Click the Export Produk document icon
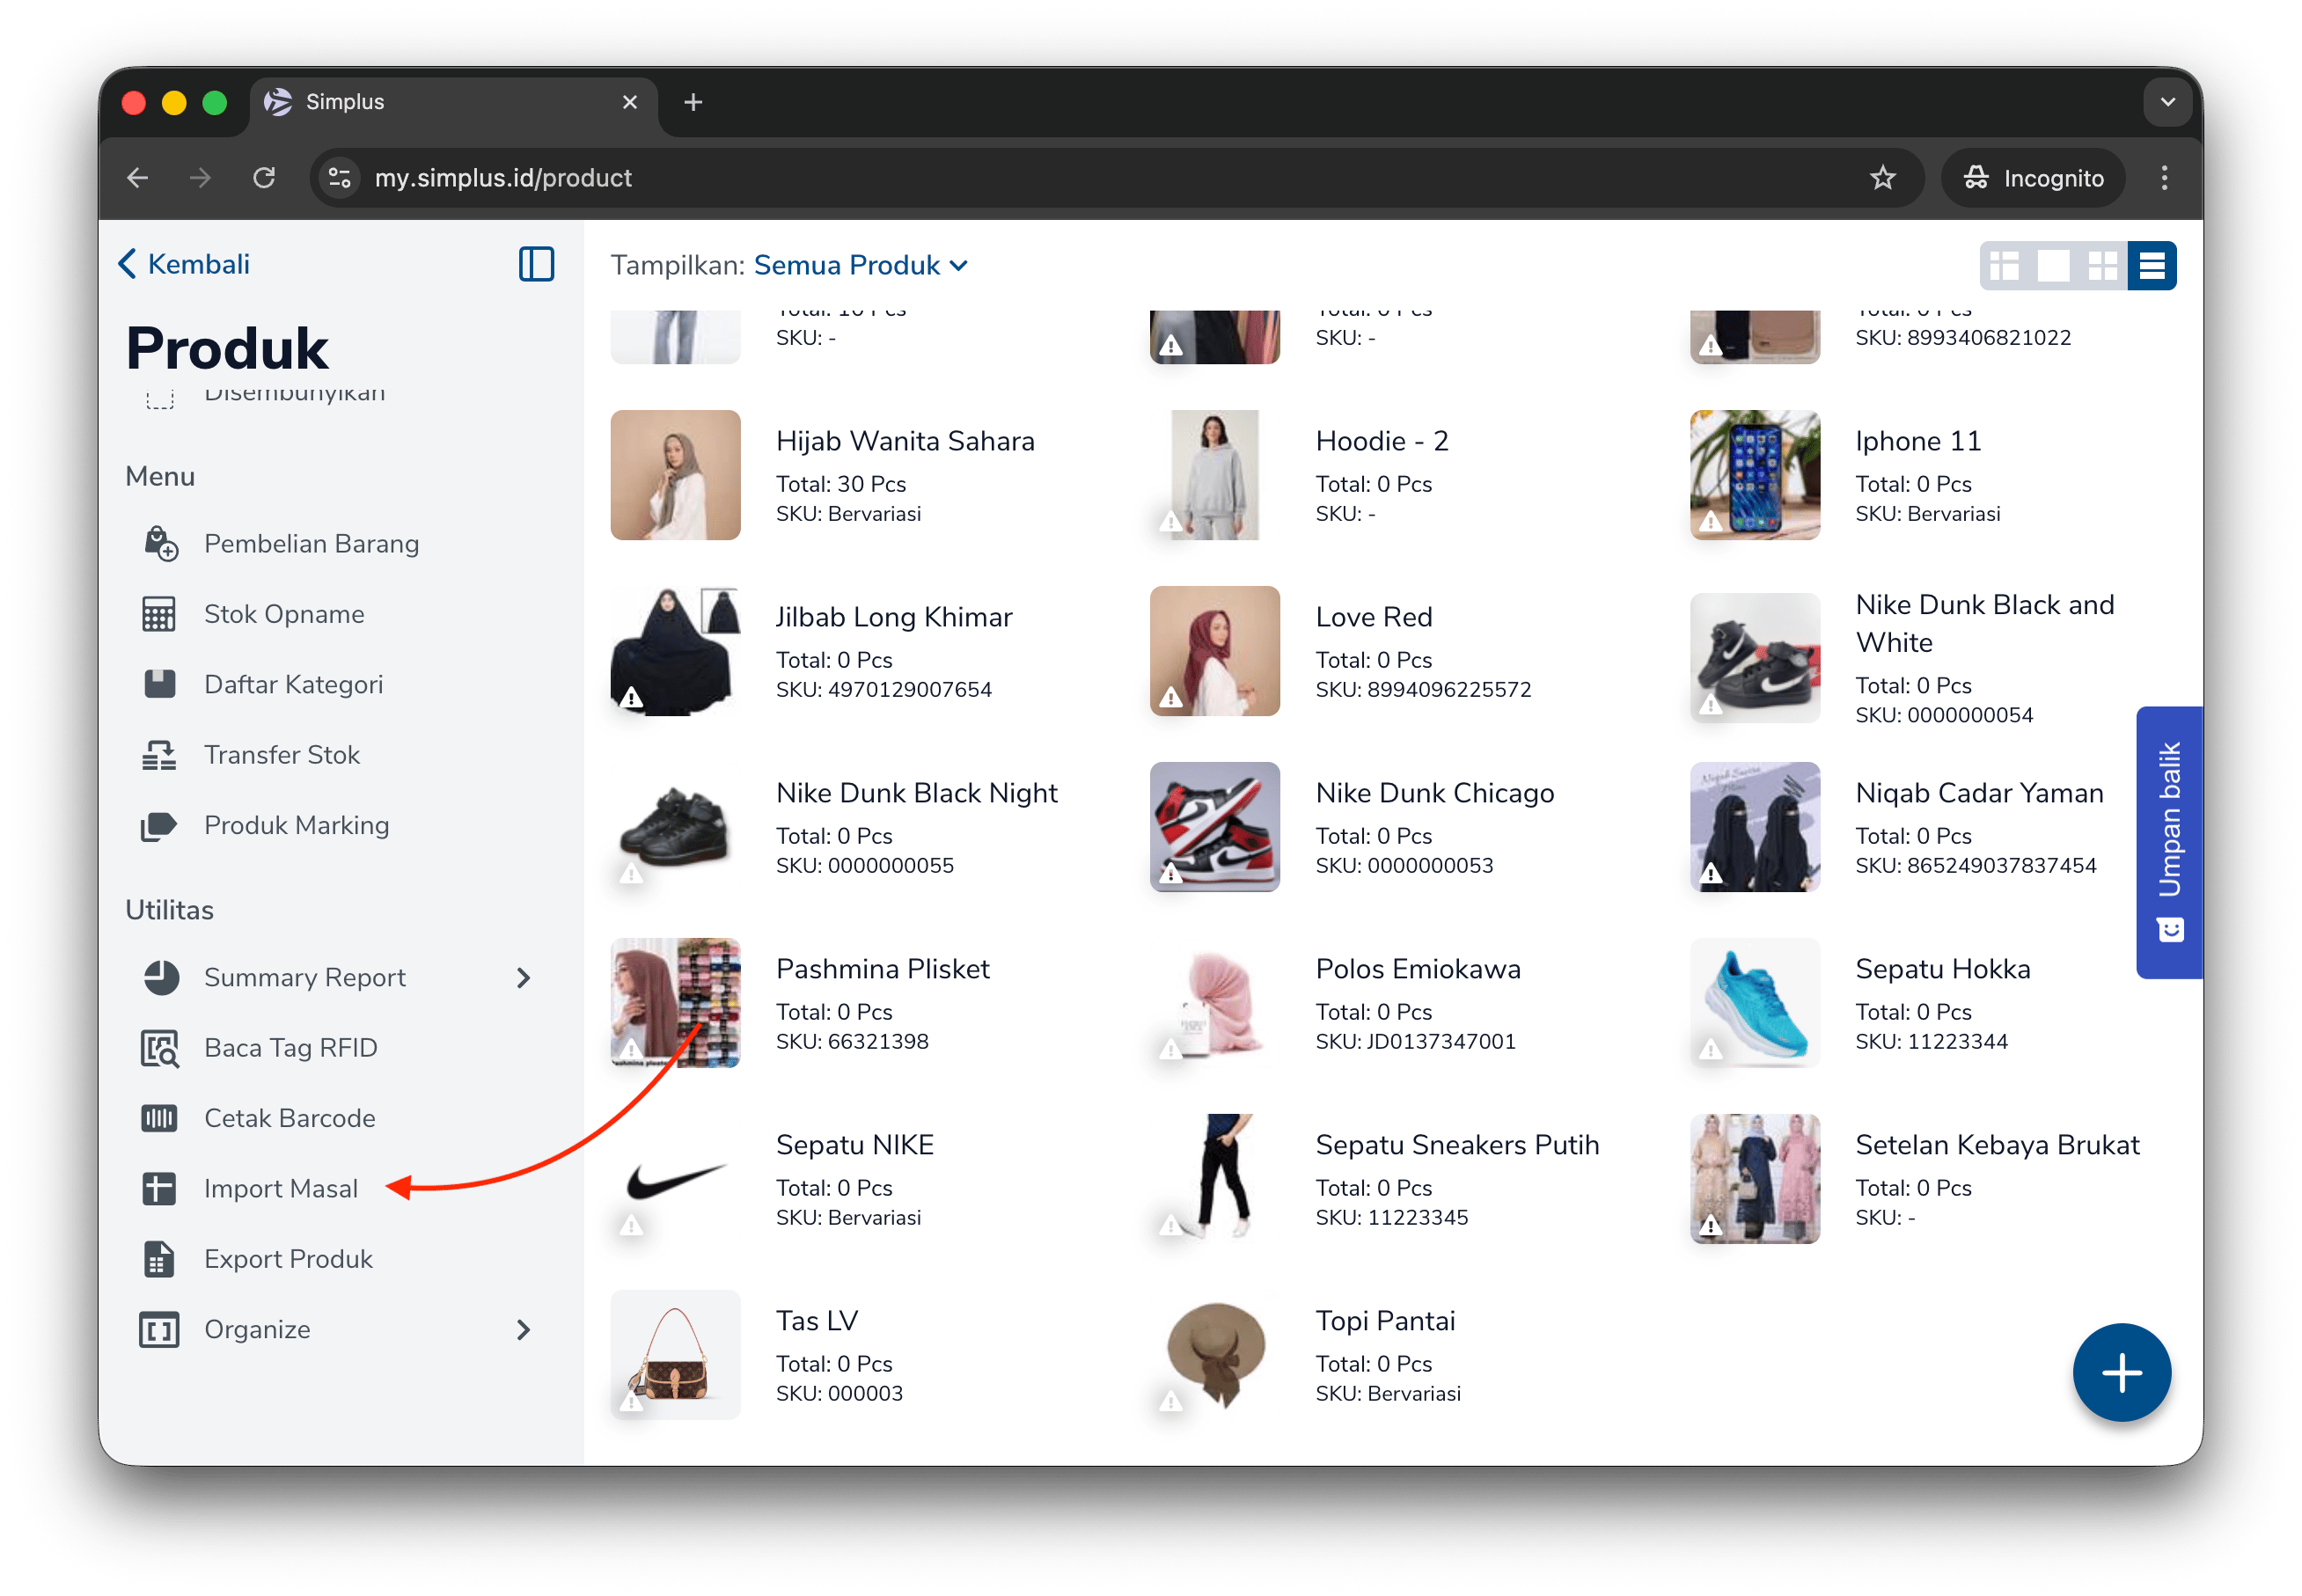Screen dimensions: 2302x1596 coord(159,1259)
